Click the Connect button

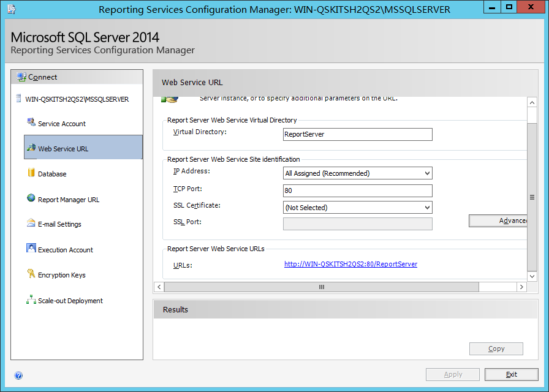coord(77,77)
